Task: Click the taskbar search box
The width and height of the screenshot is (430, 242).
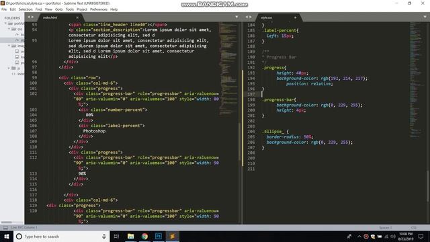Action: click(61, 236)
